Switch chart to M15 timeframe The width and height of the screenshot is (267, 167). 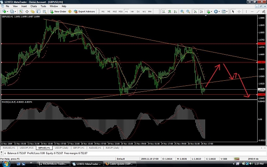coord(114,12)
